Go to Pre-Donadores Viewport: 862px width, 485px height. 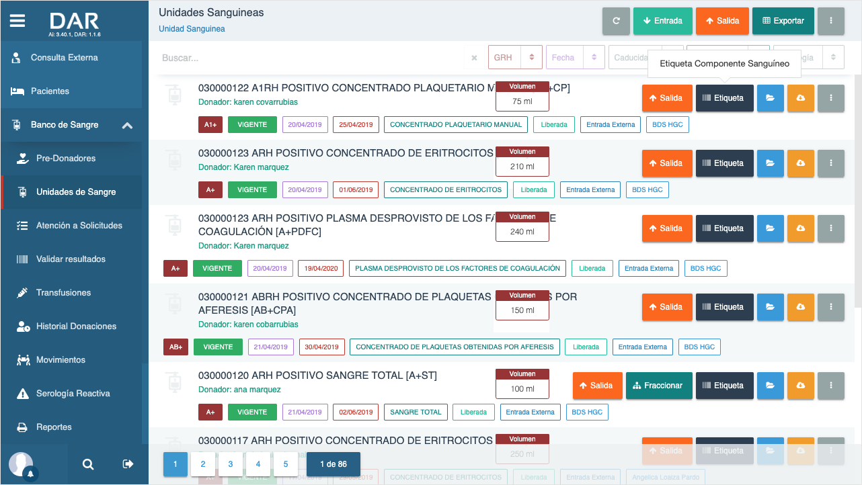[x=71, y=159]
